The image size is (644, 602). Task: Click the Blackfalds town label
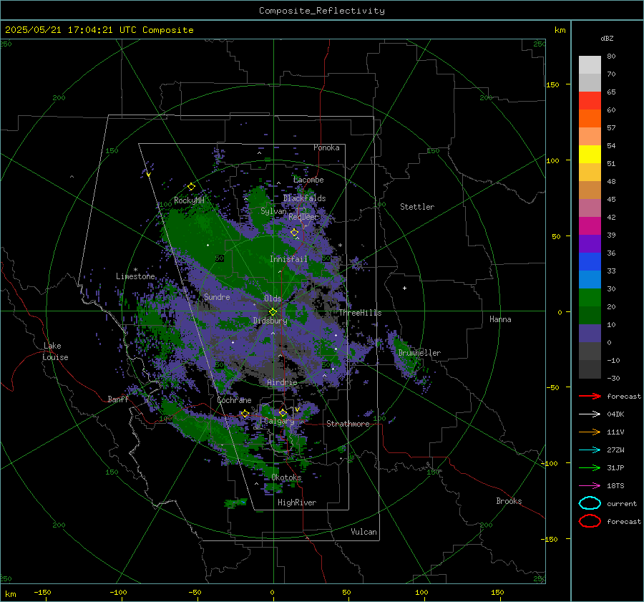(x=304, y=198)
